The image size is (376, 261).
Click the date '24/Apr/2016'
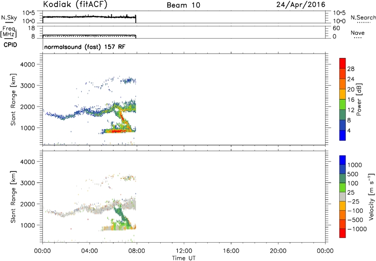(301, 5)
